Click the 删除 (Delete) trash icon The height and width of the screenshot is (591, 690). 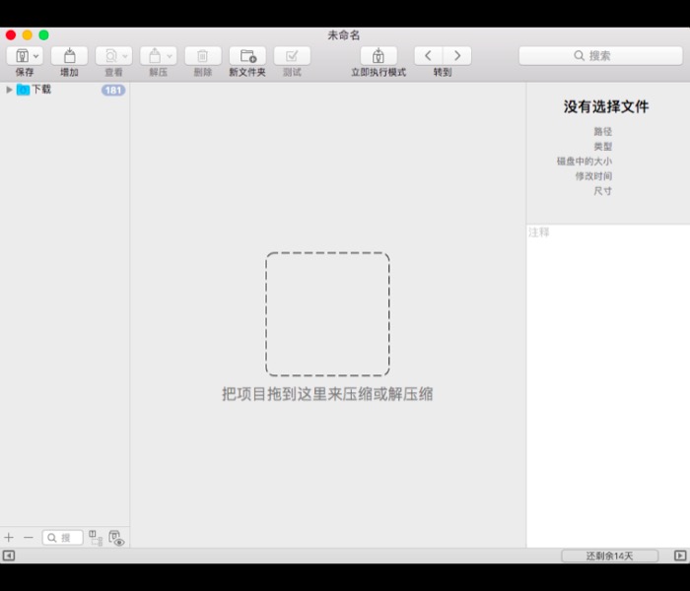pyautogui.click(x=203, y=56)
